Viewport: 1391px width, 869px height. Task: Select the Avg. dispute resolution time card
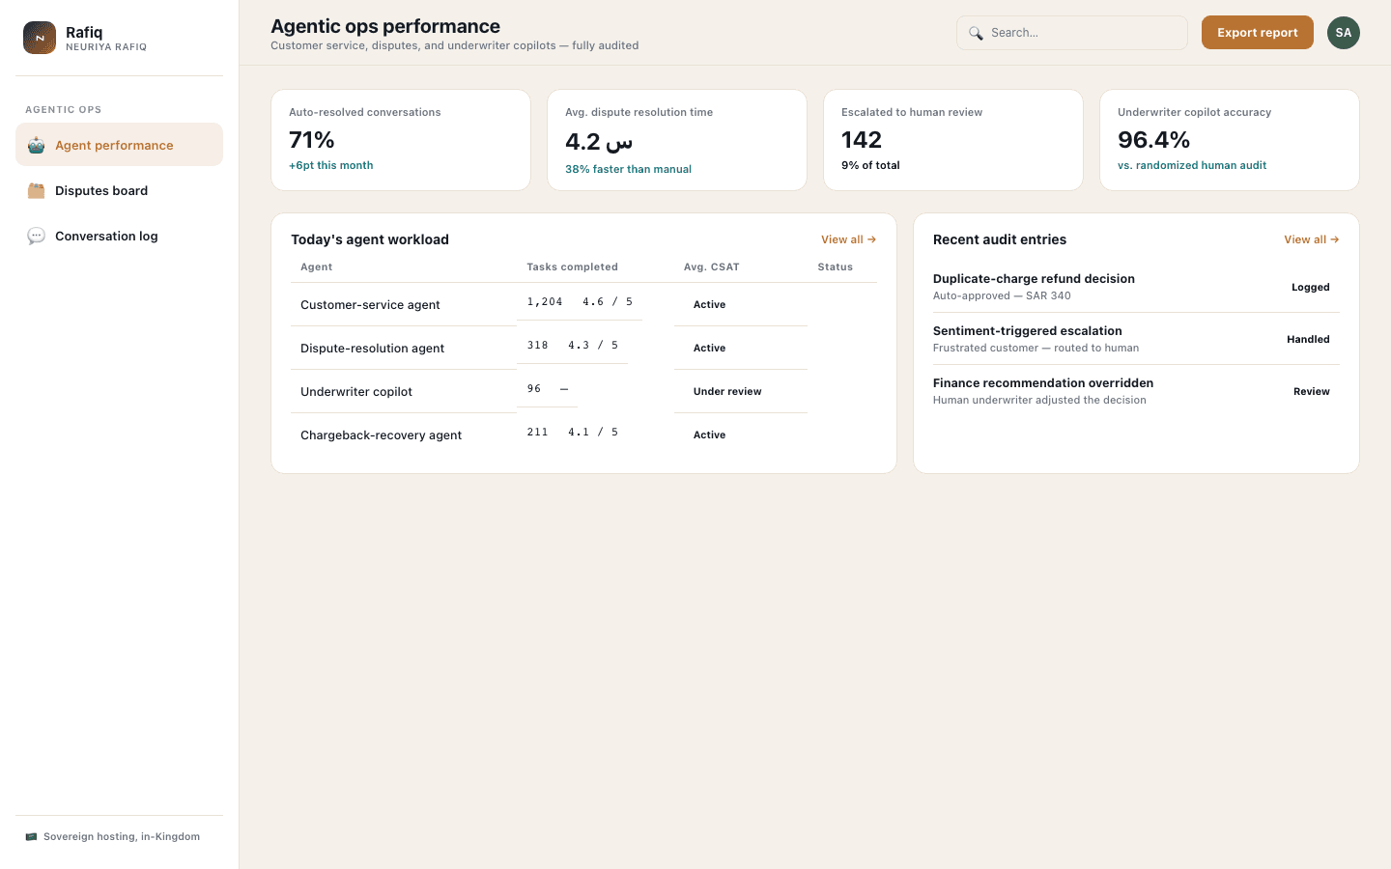(677, 140)
